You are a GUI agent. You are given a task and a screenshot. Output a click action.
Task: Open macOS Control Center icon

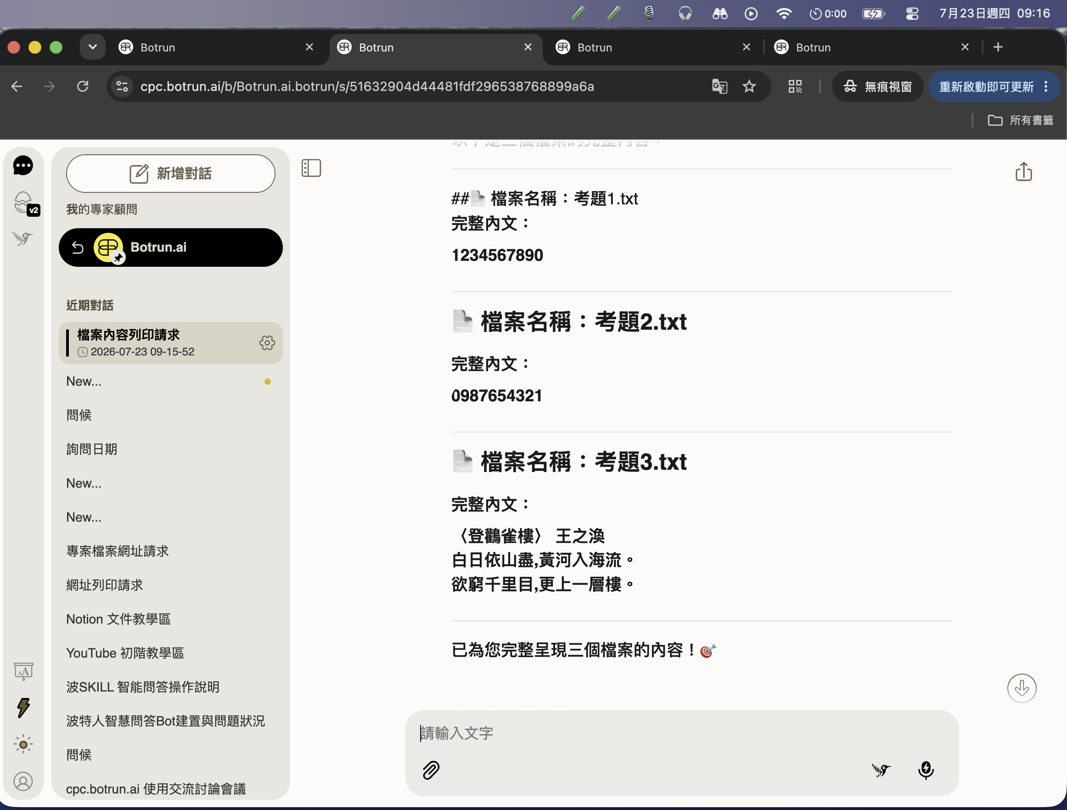pos(912,13)
